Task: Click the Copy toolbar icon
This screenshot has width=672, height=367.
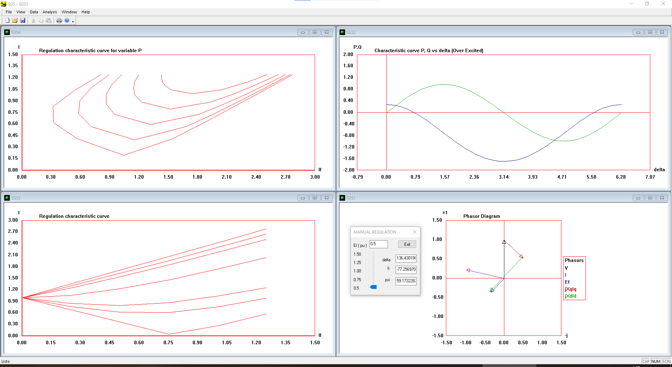Action: coord(41,21)
